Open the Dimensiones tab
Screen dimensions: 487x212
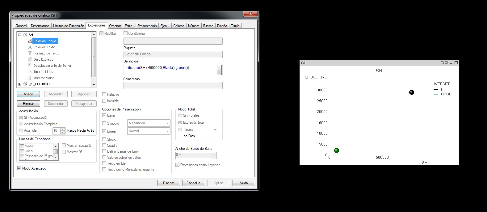(x=40, y=26)
